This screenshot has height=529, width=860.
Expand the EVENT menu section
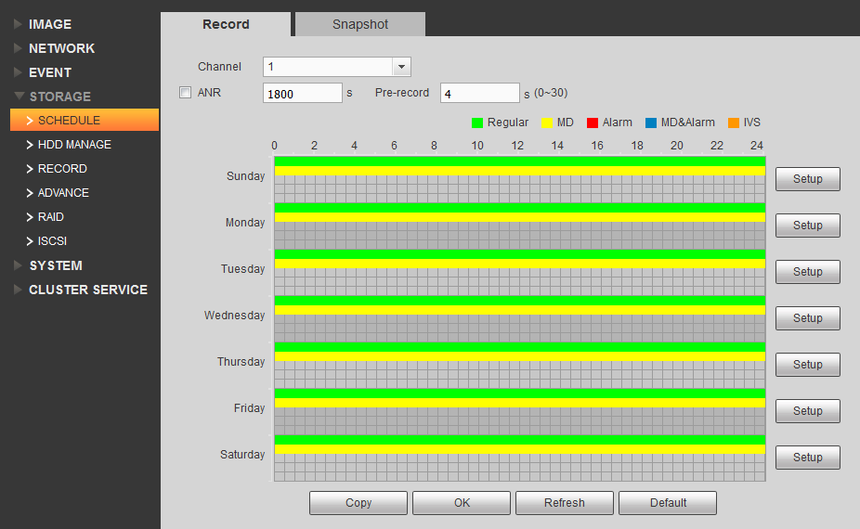point(50,72)
